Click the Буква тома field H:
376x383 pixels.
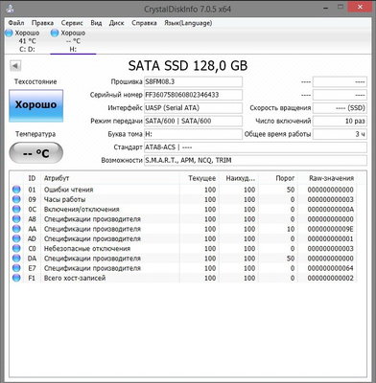[193, 134]
